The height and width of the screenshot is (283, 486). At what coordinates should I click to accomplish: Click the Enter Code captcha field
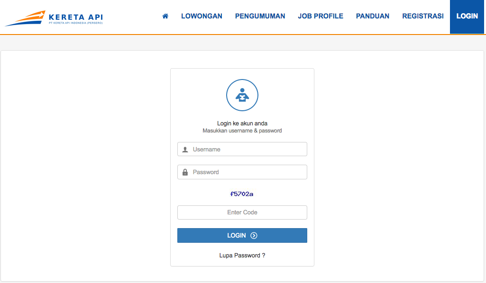242,212
